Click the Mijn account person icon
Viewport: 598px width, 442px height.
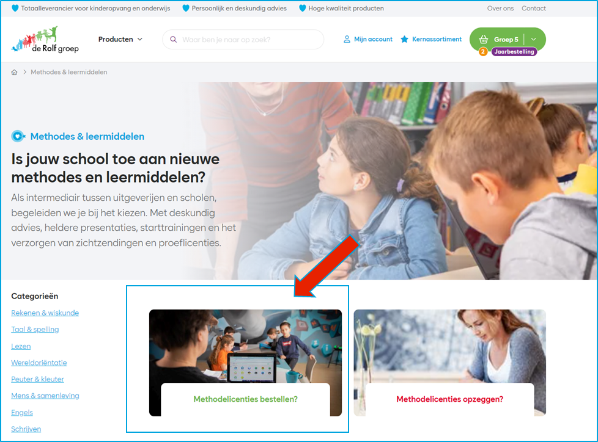(x=347, y=39)
